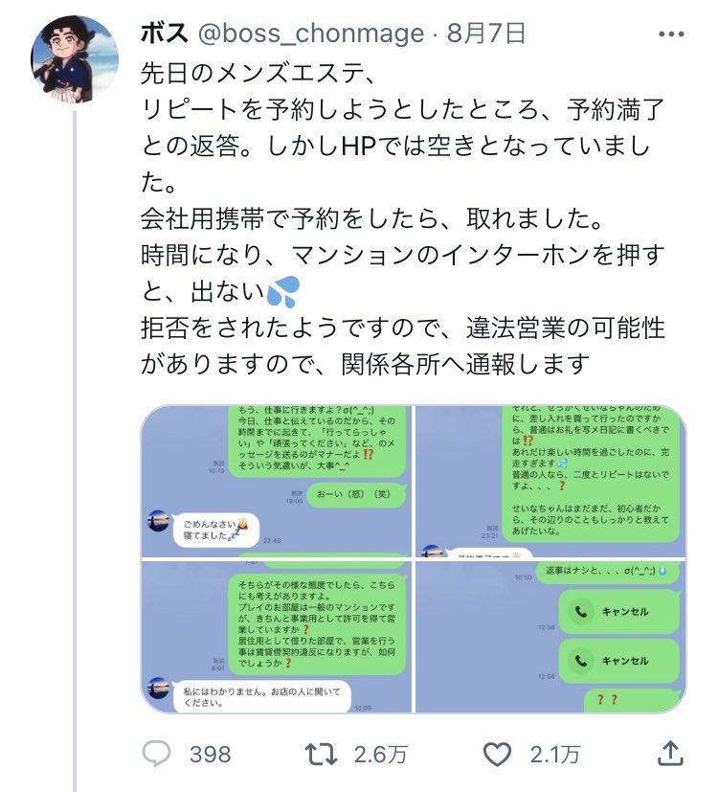Like the tweet with the heart icon

click(x=497, y=755)
